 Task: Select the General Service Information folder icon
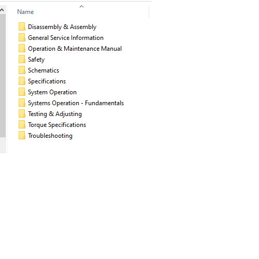pyautogui.click(x=22, y=38)
